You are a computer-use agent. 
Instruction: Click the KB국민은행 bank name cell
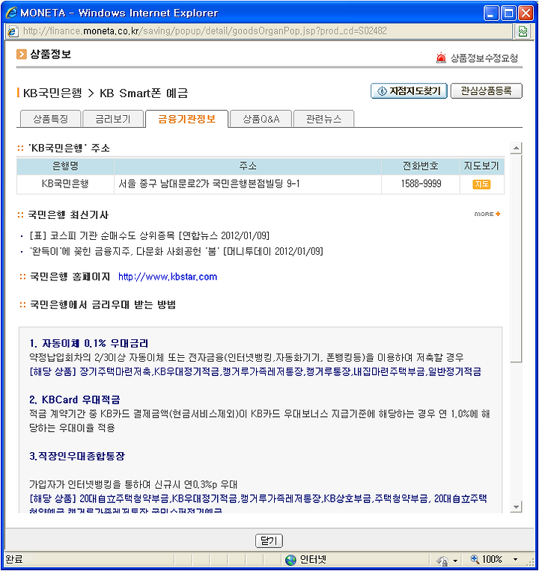pos(65,184)
